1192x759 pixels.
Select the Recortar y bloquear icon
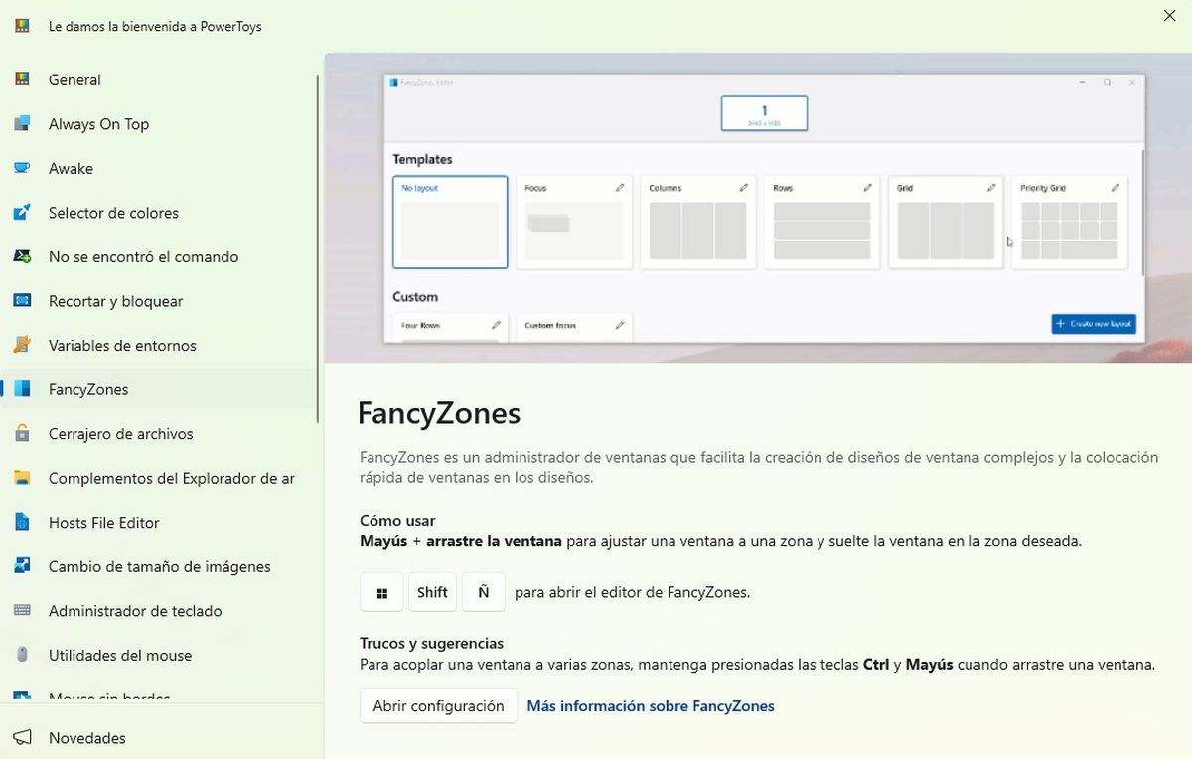[x=22, y=301]
